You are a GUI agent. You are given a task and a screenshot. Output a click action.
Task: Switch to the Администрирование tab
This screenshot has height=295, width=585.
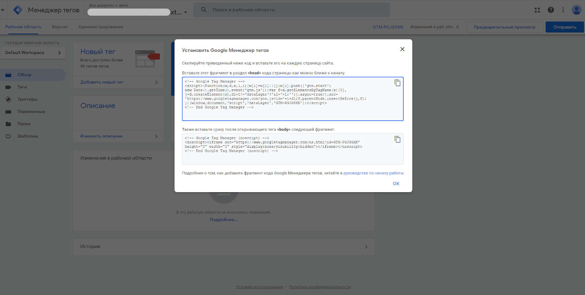point(101,27)
